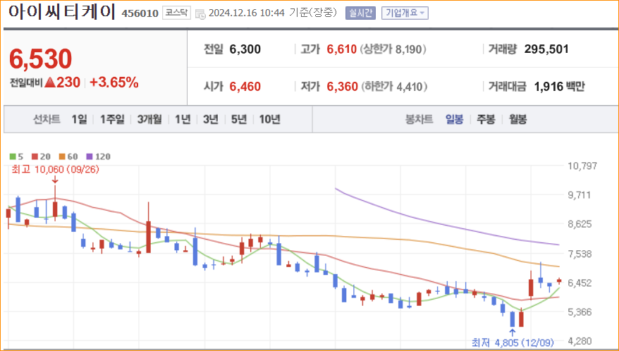The width and height of the screenshot is (619, 351).
Task: Switch to 월봉 monthly candle chart
Action: (517, 119)
